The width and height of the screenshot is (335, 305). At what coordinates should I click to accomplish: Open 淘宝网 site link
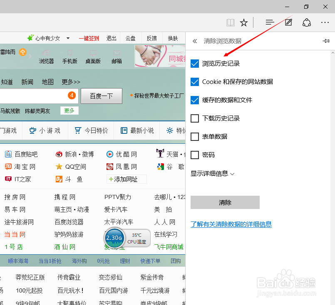[x=20, y=167]
